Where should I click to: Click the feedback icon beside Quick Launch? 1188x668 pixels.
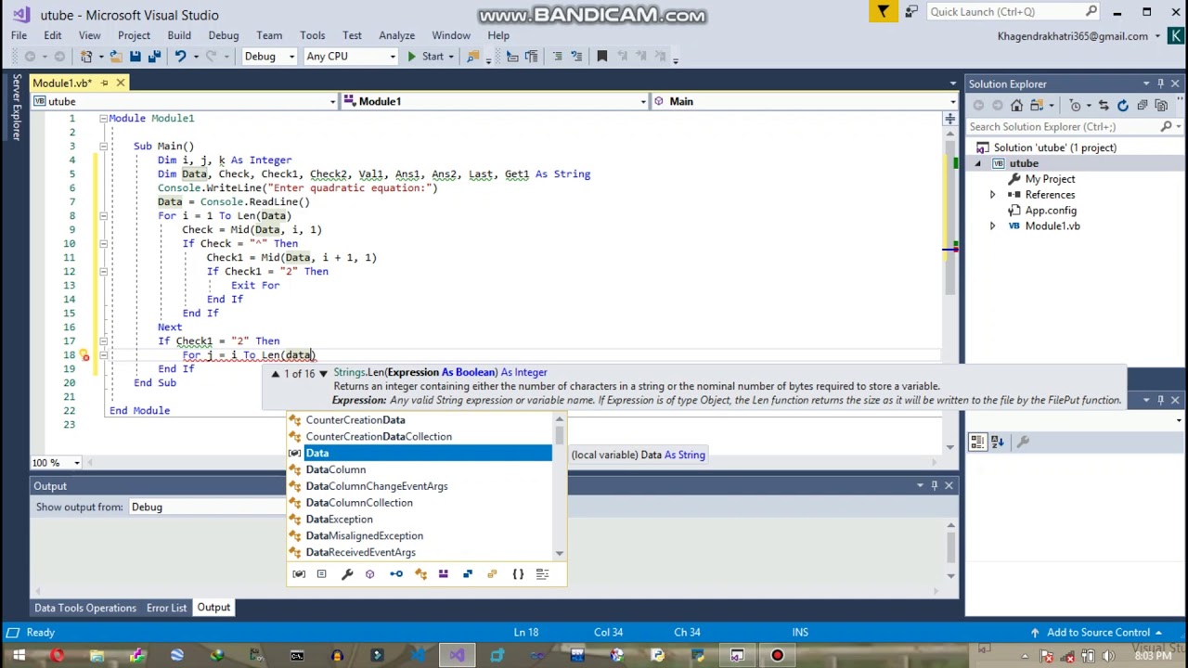tap(911, 12)
